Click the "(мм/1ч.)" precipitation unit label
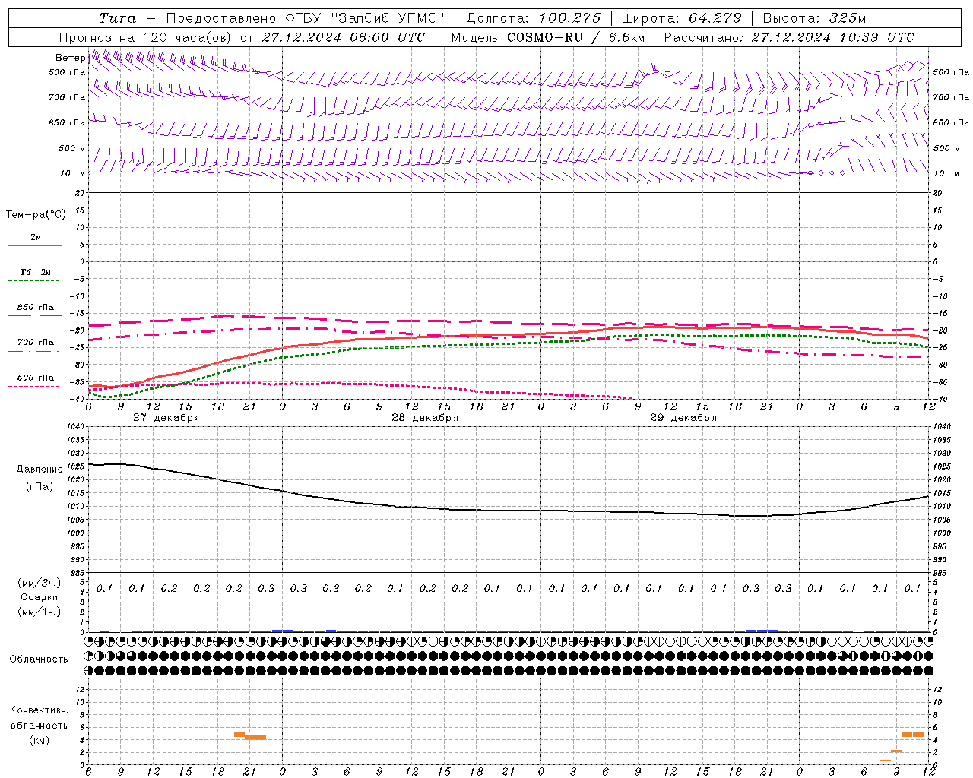 click(x=40, y=612)
